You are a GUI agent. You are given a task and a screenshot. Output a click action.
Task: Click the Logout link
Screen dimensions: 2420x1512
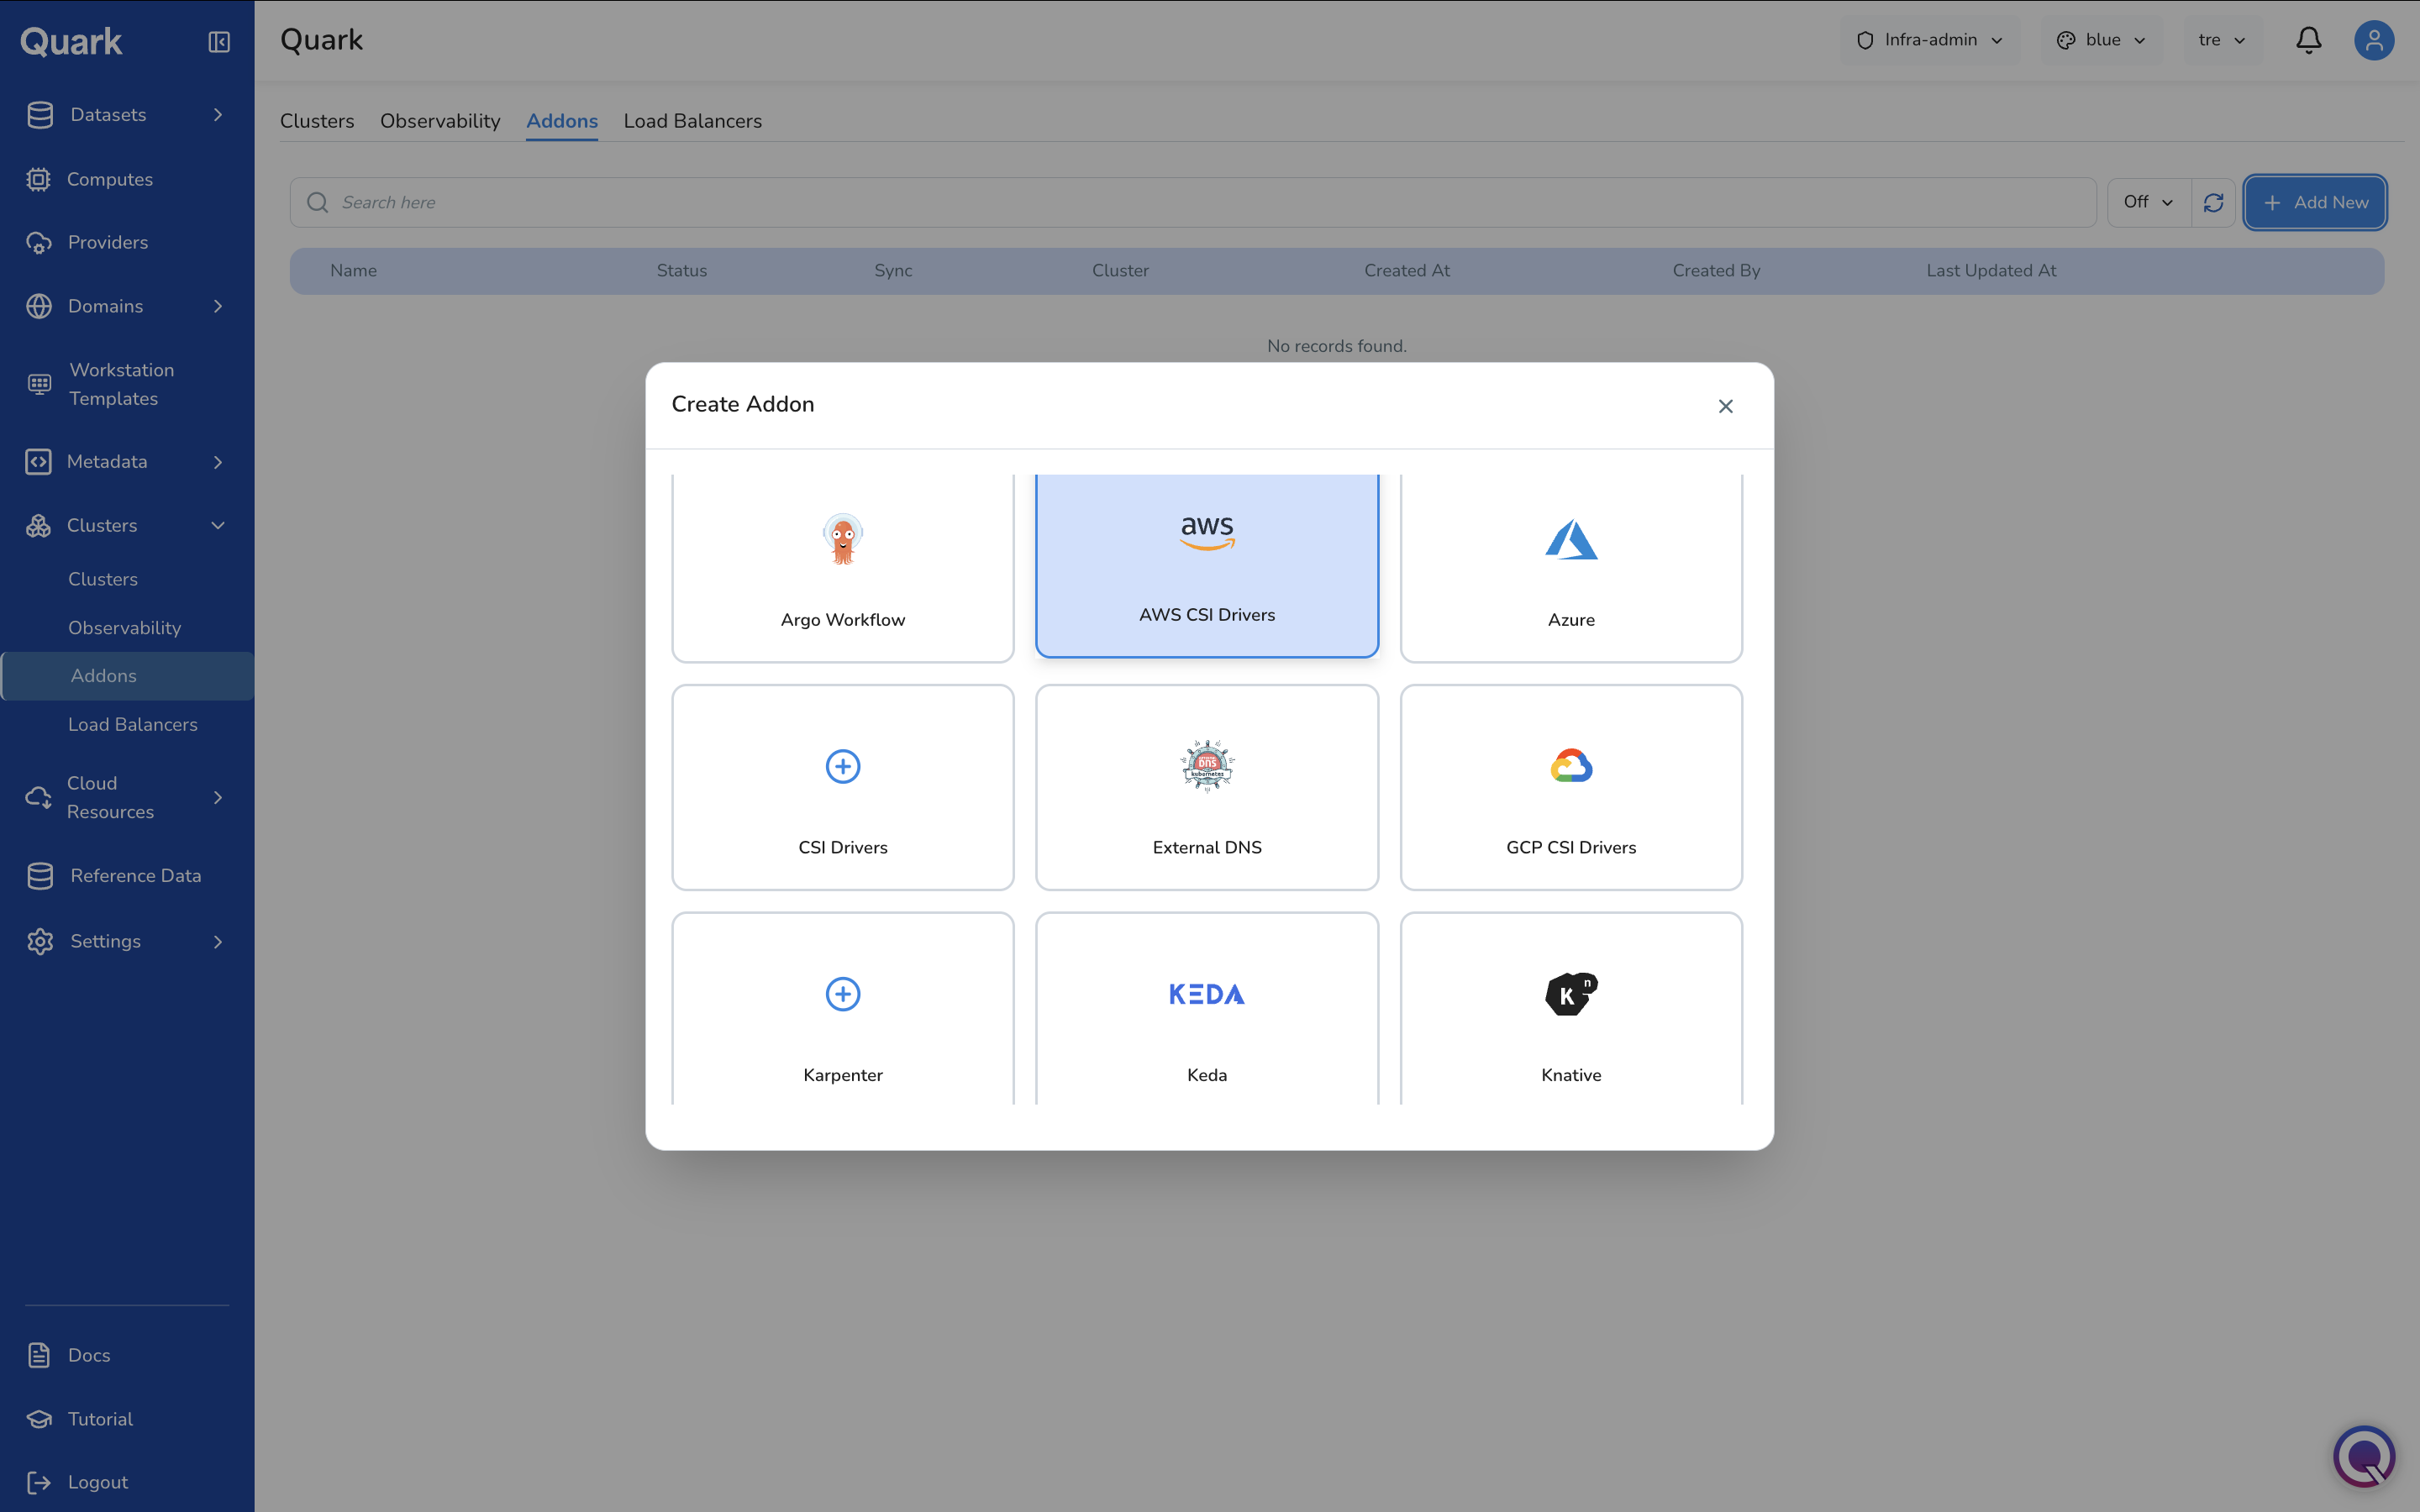tap(98, 1482)
